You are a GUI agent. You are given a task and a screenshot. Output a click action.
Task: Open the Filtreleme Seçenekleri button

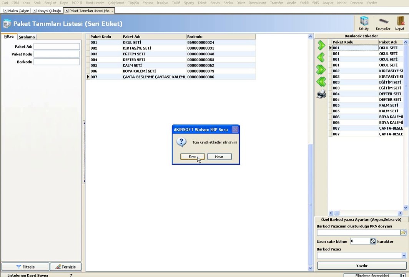coord(372,275)
